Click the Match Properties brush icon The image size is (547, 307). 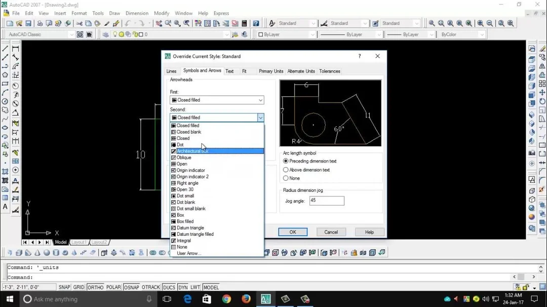coord(116,23)
